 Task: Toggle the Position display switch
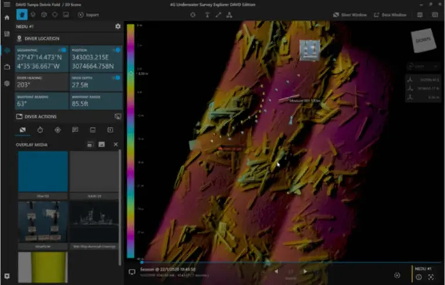pos(116,50)
